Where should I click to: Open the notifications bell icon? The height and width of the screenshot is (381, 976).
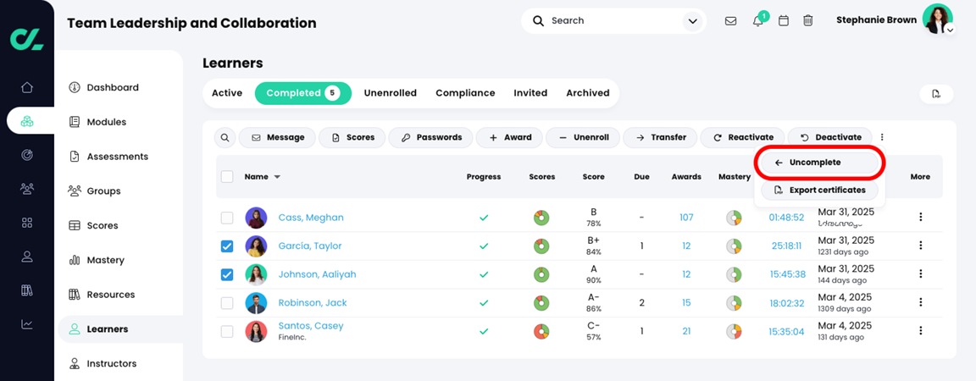758,21
